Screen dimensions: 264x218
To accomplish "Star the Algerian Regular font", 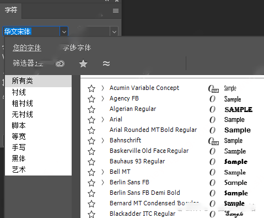I will pyautogui.click(x=91, y=109).
